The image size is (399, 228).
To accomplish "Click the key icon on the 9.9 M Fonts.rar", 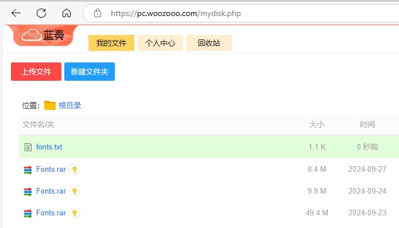I will click(75, 191).
